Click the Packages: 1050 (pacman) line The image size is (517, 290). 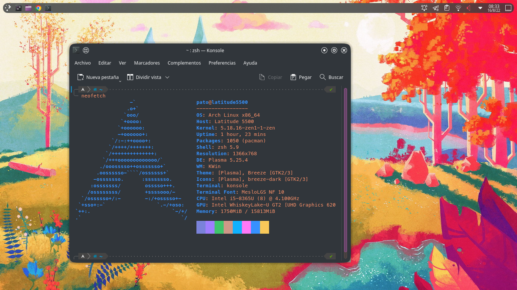pos(231,141)
